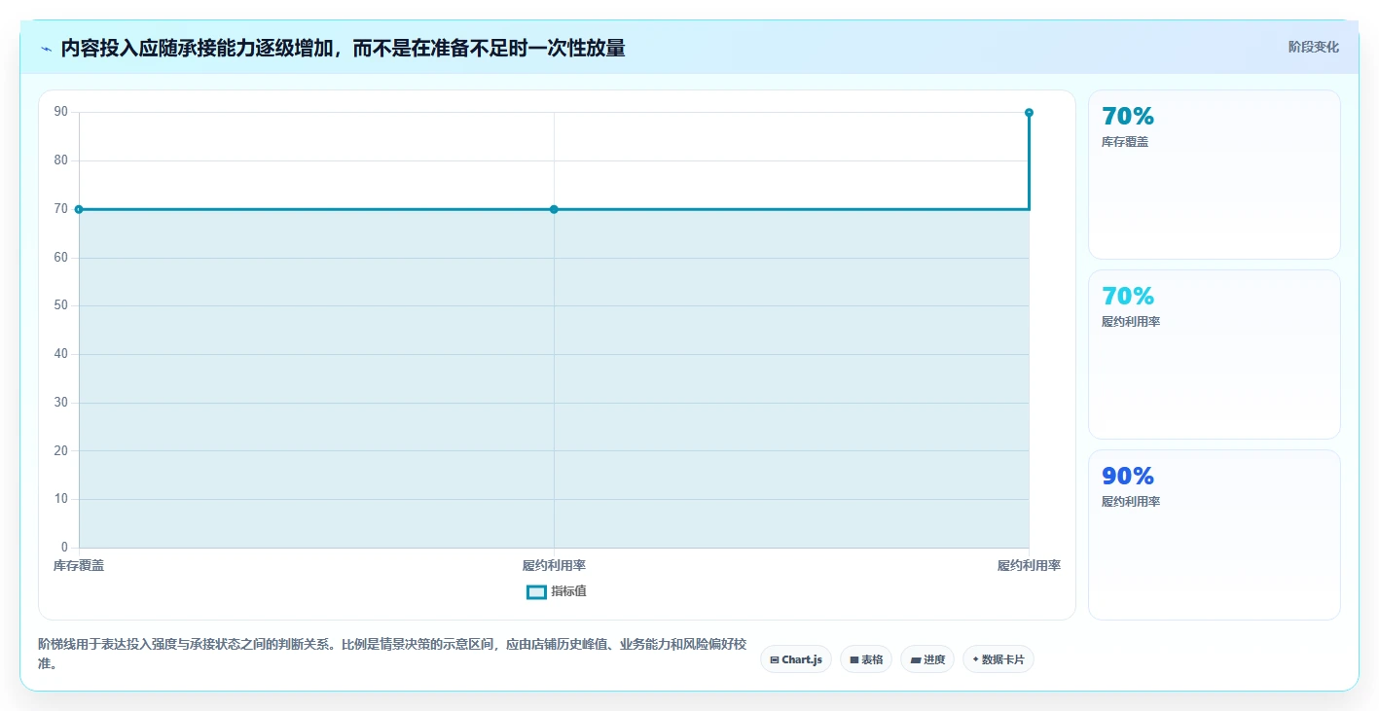Click y-axis label 30
Image resolution: width=1379 pixels, height=711 pixels.
tap(61, 403)
